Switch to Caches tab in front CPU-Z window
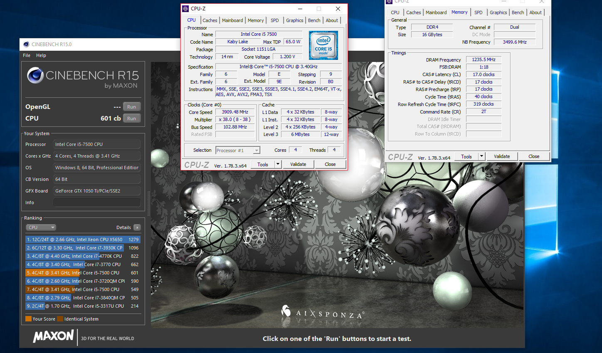 click(x=210, y=20)
